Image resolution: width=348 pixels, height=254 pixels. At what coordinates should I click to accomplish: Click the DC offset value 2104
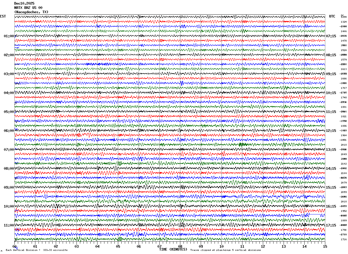tap(344, 173)
